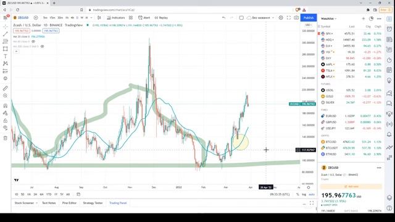Toggle log scale on price axis

tap(304, 194)
